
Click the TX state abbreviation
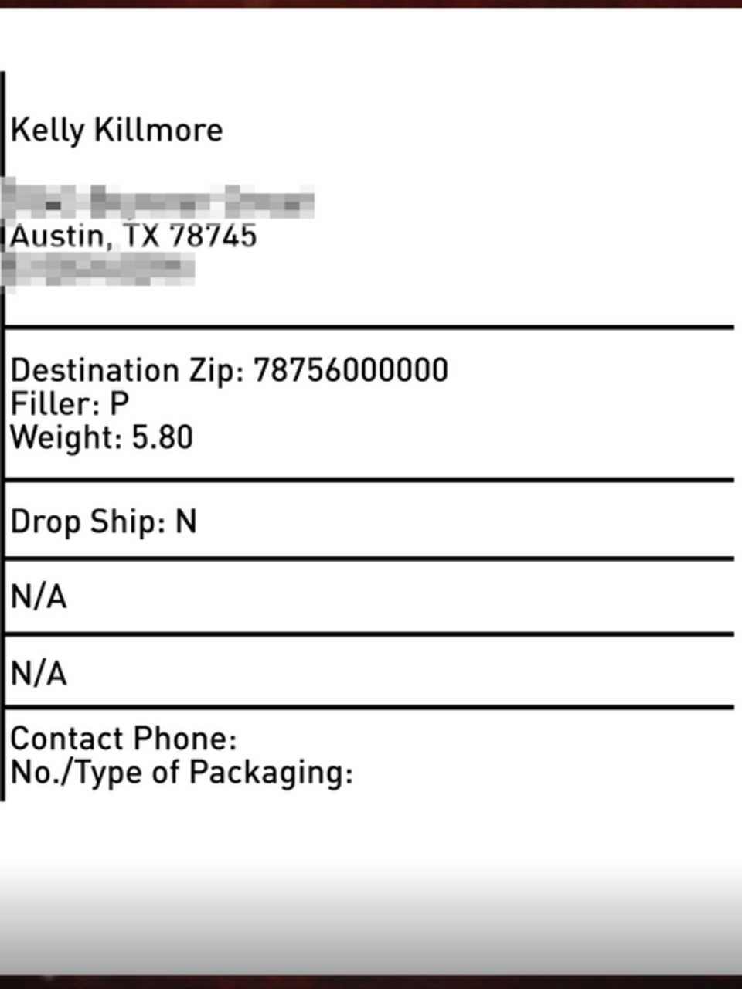click(x=141, y=236)
